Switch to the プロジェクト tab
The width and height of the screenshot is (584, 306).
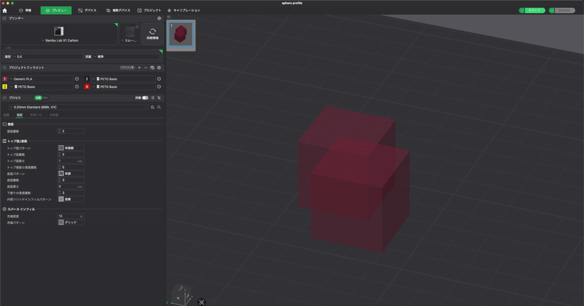149,10
